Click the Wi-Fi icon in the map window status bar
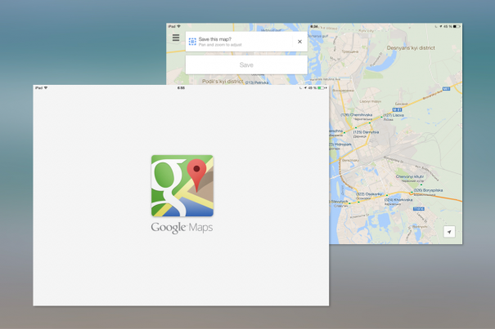 [178, 26]
